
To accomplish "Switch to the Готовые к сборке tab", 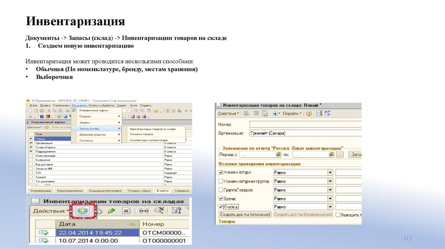I will click(x=139, y=190).
